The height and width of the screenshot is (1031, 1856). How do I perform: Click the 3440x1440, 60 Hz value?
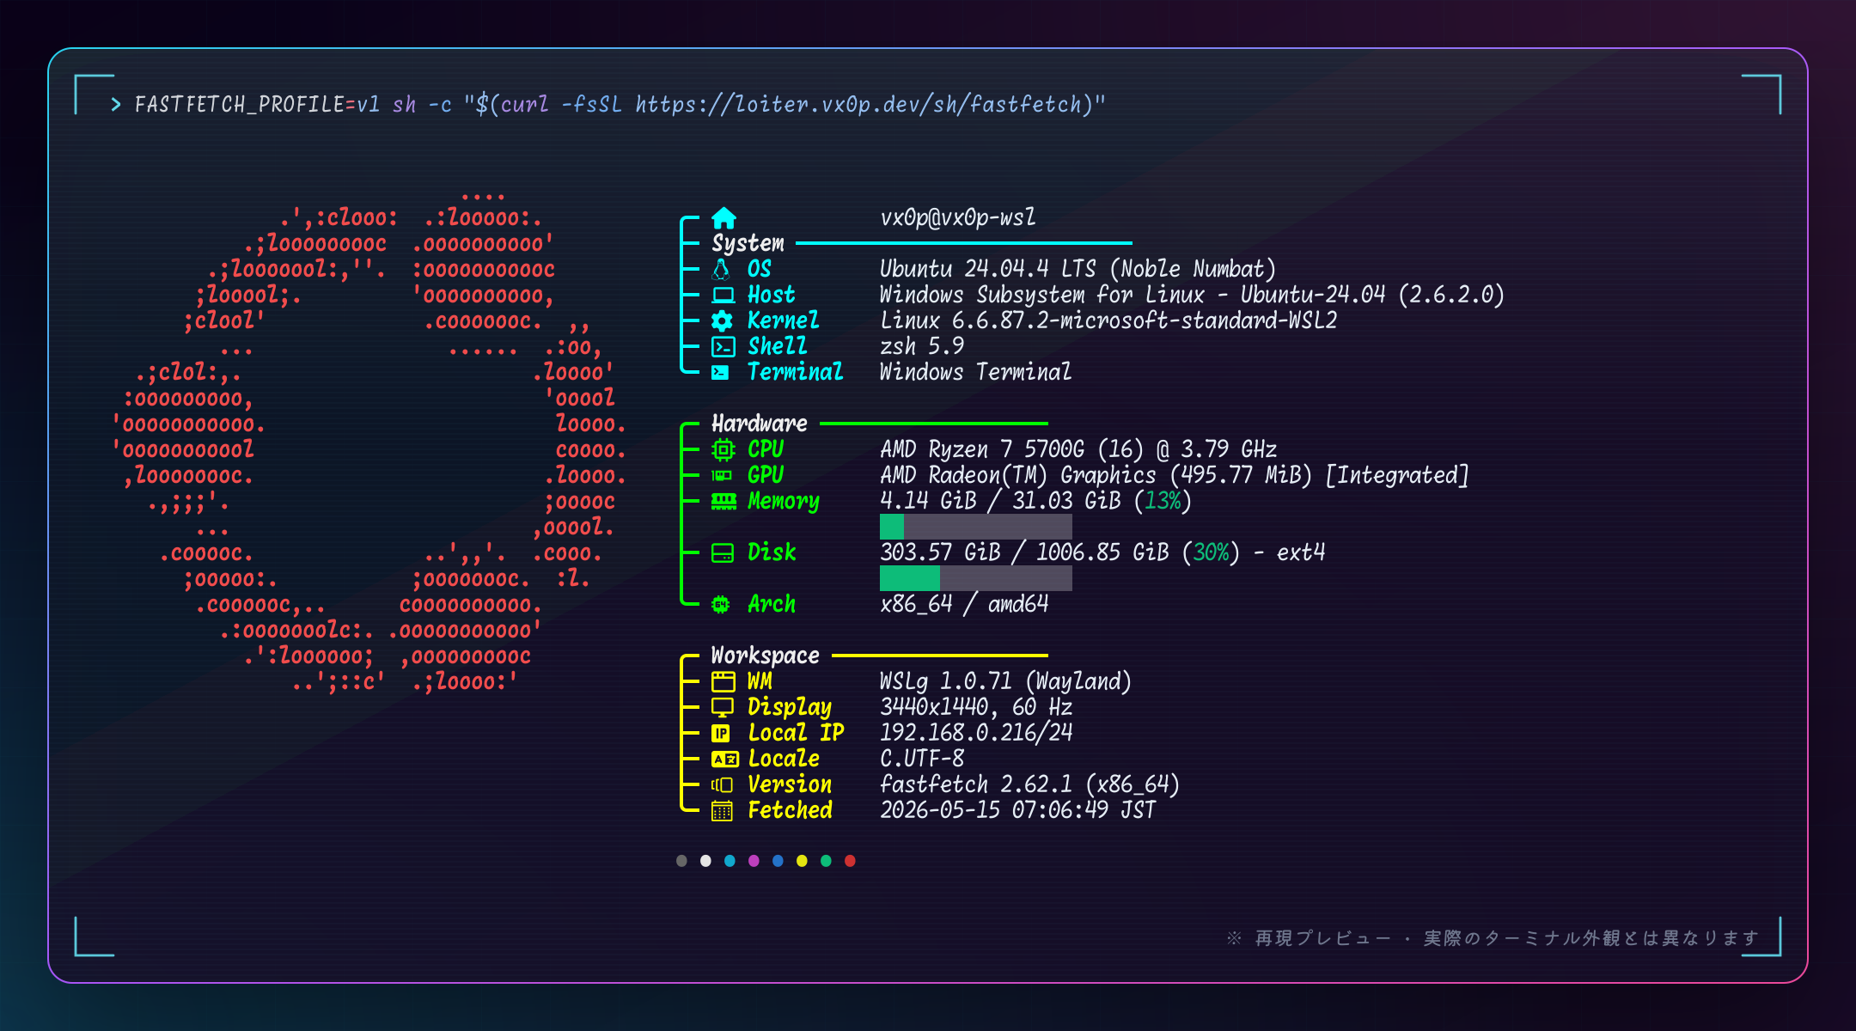976,707
